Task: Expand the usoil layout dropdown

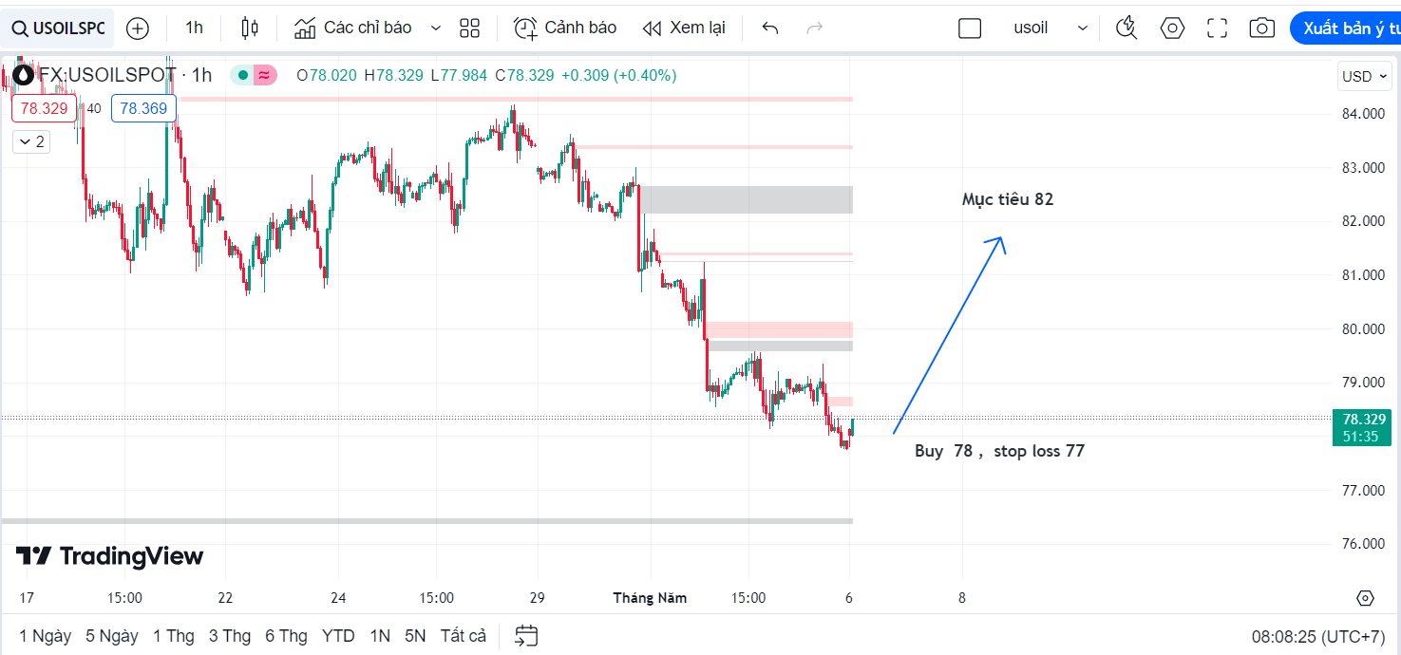Action: (1083, 28)
